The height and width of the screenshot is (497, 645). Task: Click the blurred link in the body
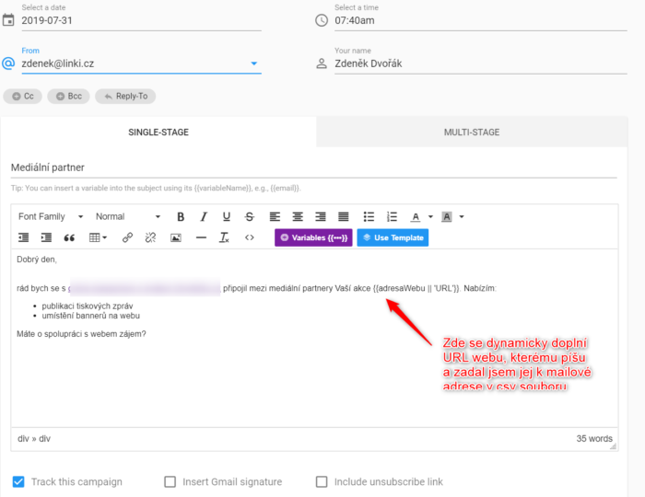click(144, 288)
